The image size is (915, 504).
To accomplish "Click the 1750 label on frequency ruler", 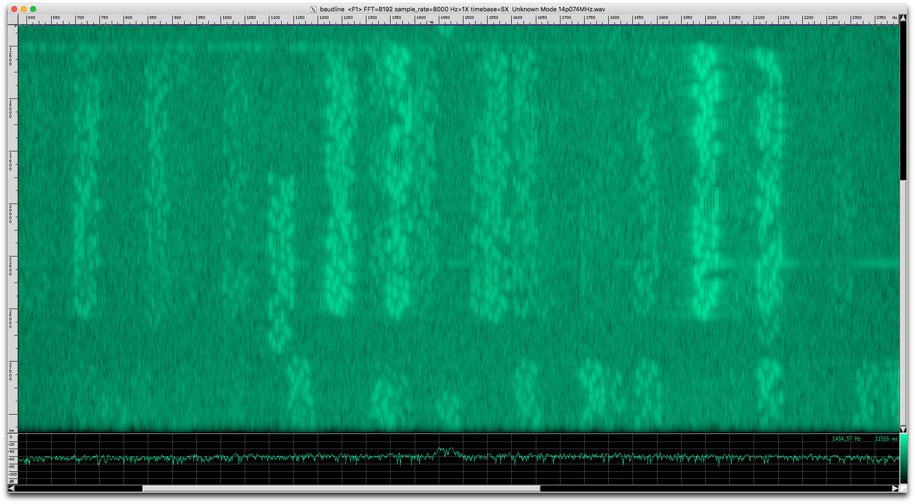I will point(590,18).
